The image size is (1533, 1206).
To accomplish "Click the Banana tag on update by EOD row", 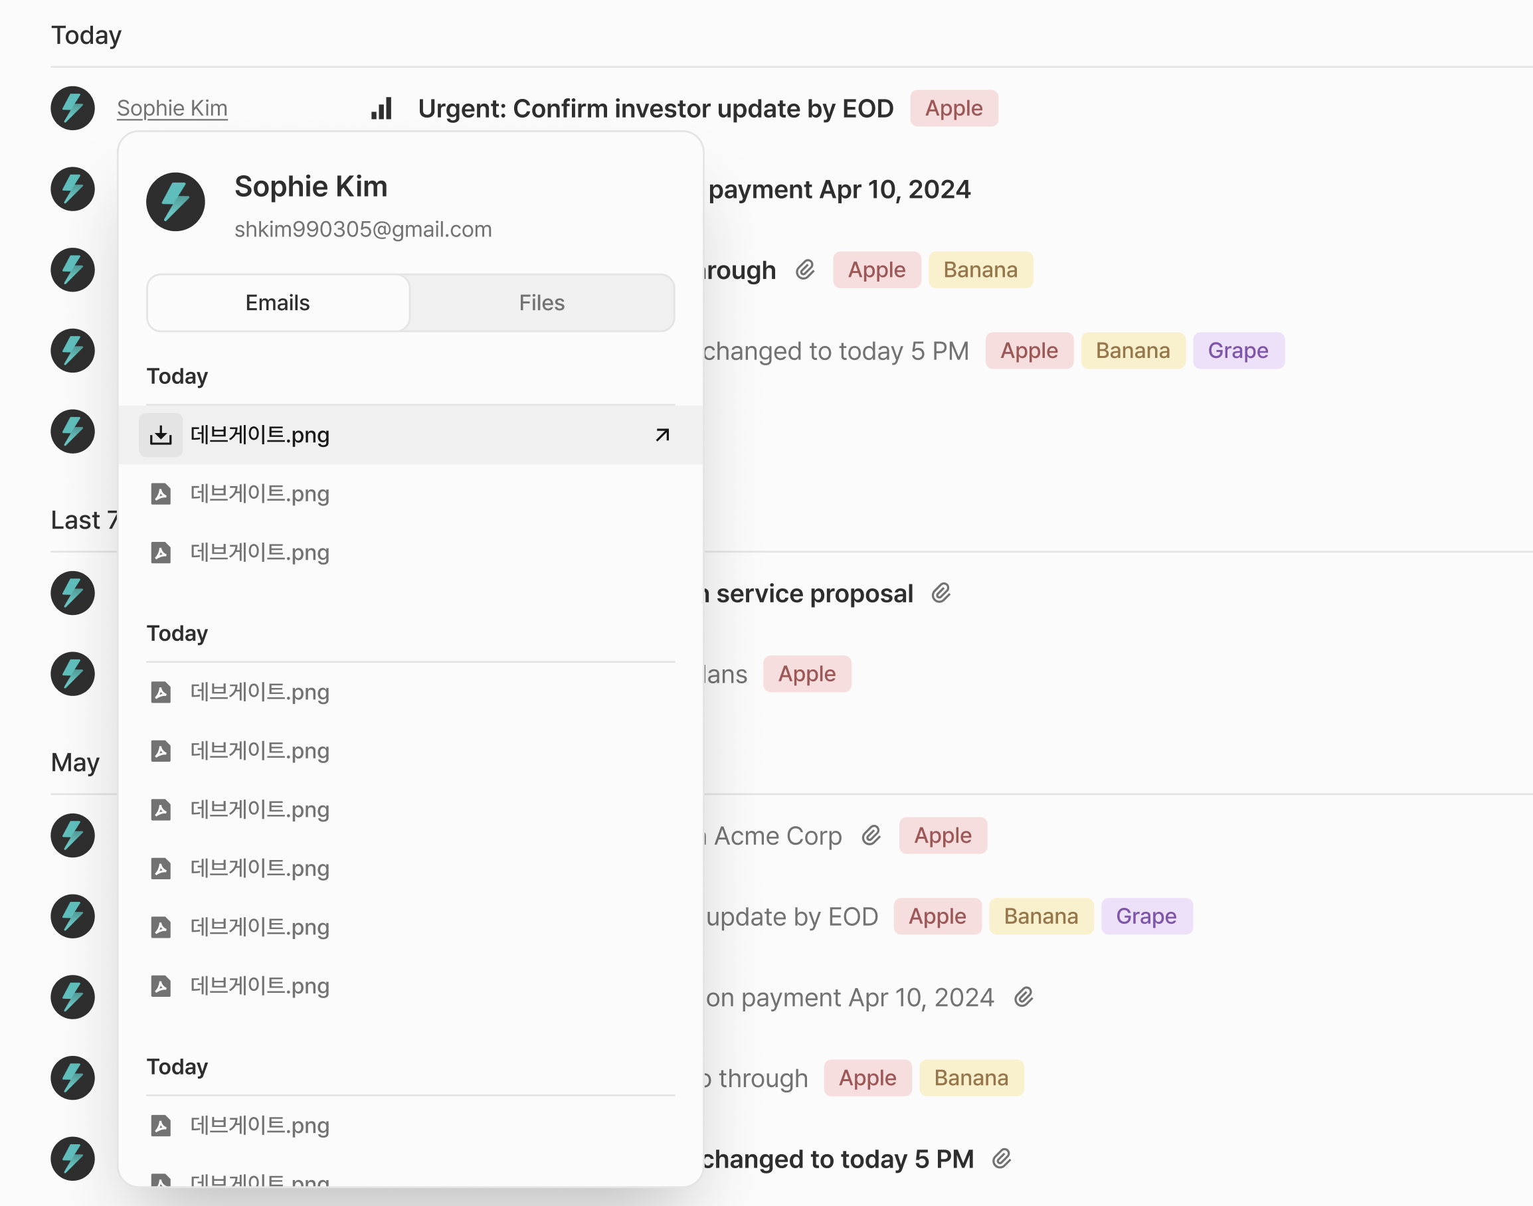I will point(1040,916).
